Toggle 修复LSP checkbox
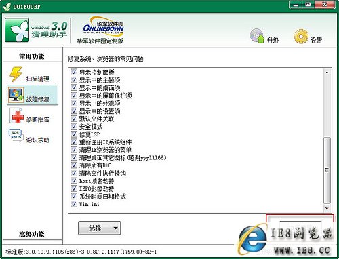339x259 pixels. (74, 134)
